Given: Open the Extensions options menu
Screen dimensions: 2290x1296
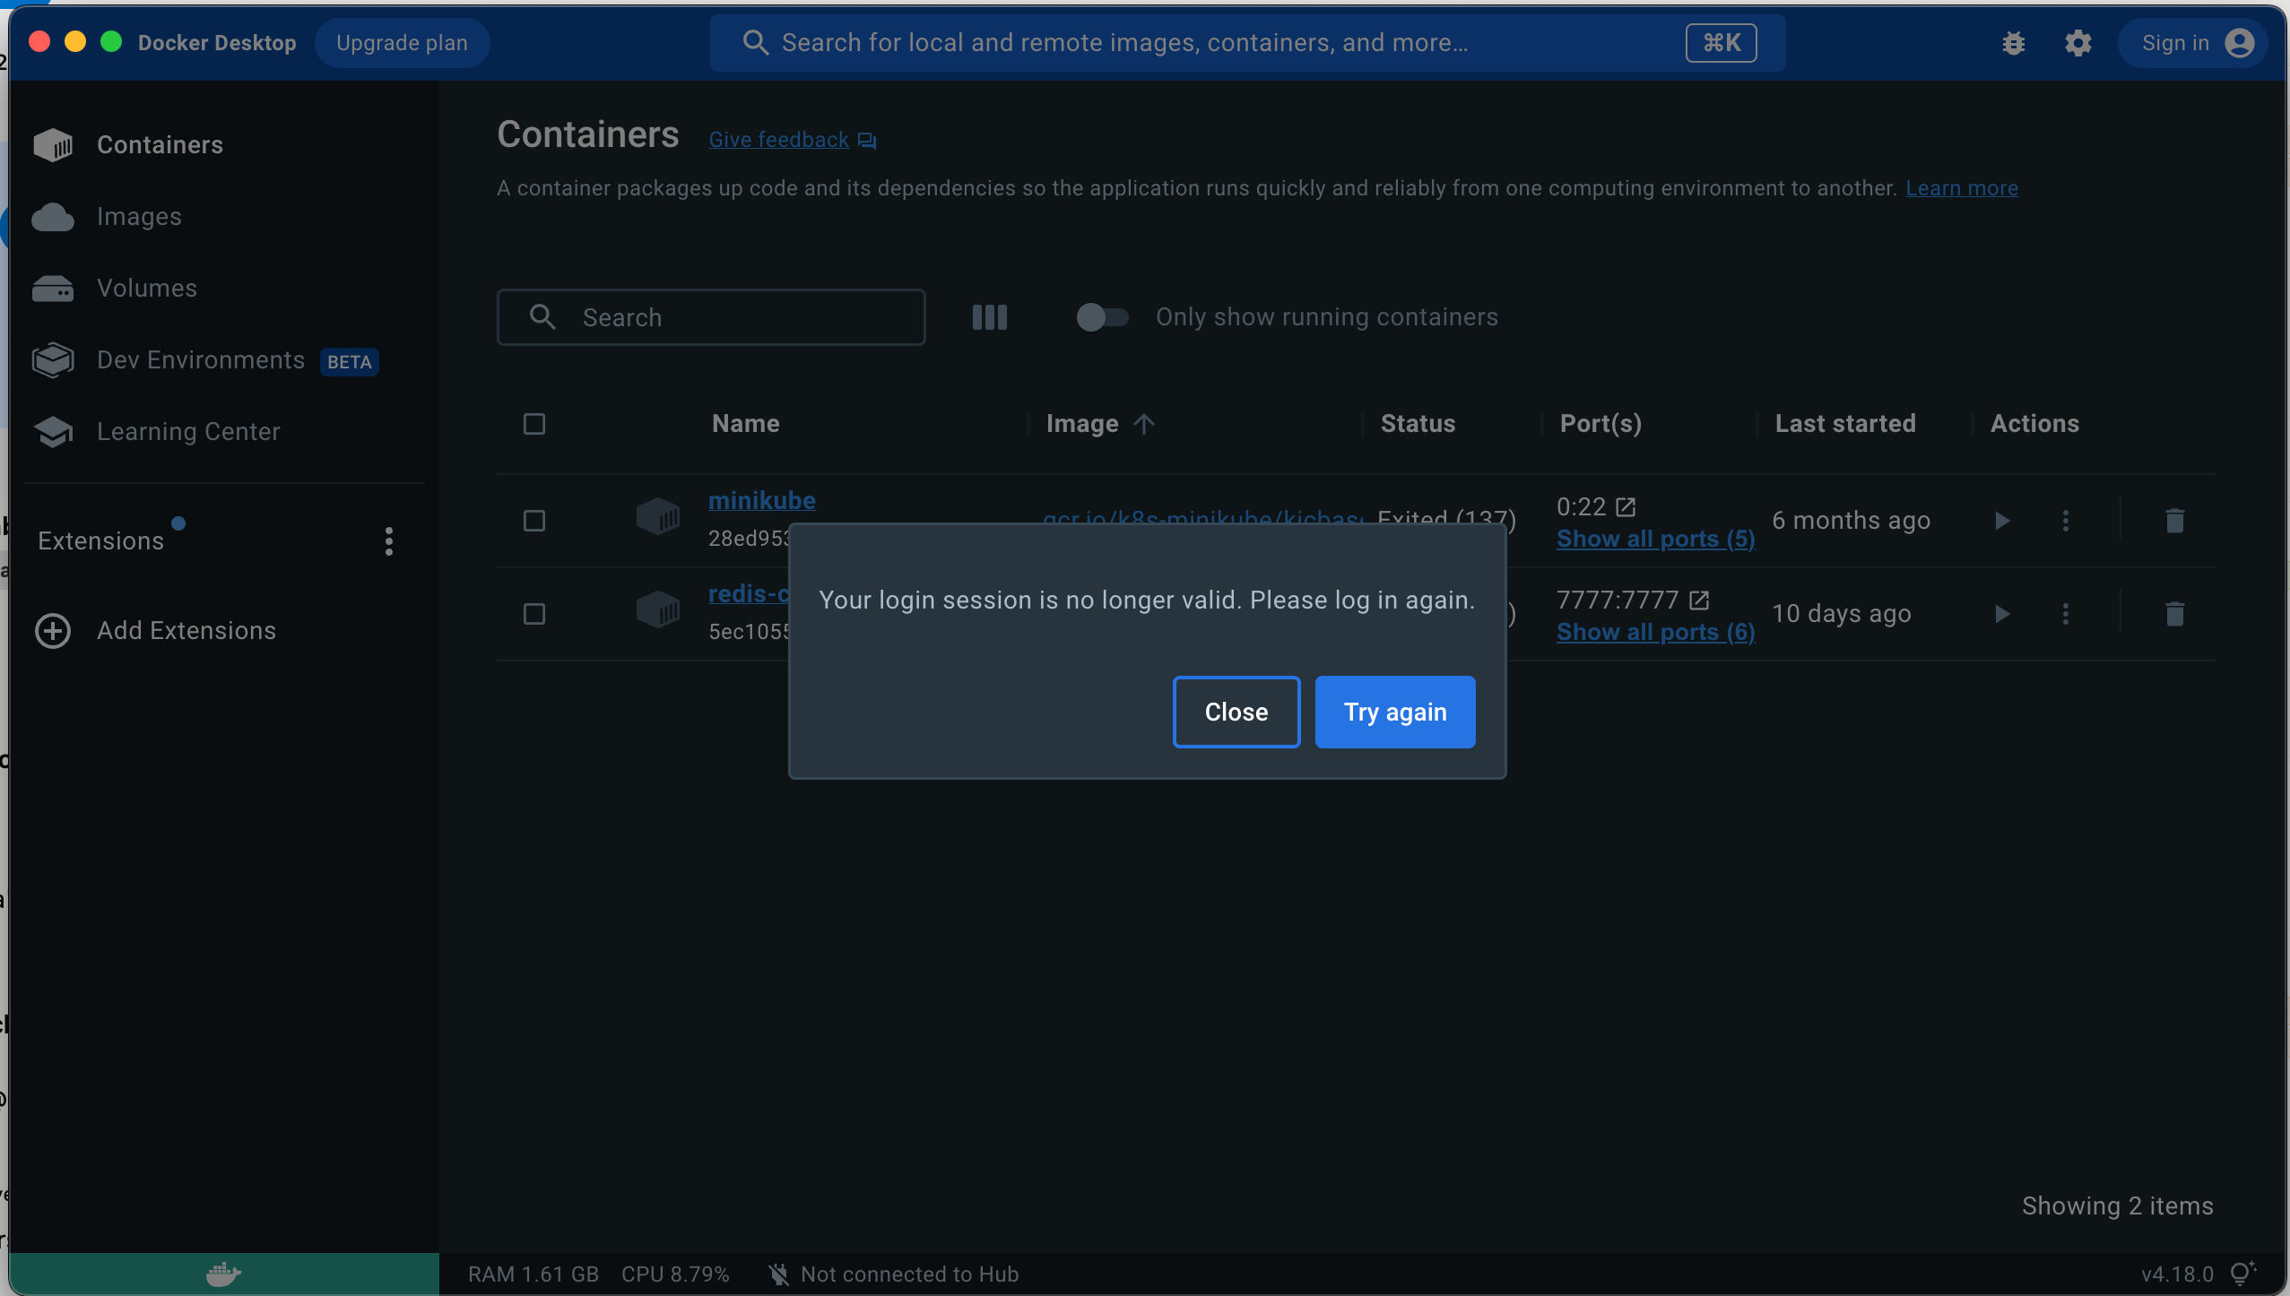Looking at the screenshot, I should click(x=388, y=540).
